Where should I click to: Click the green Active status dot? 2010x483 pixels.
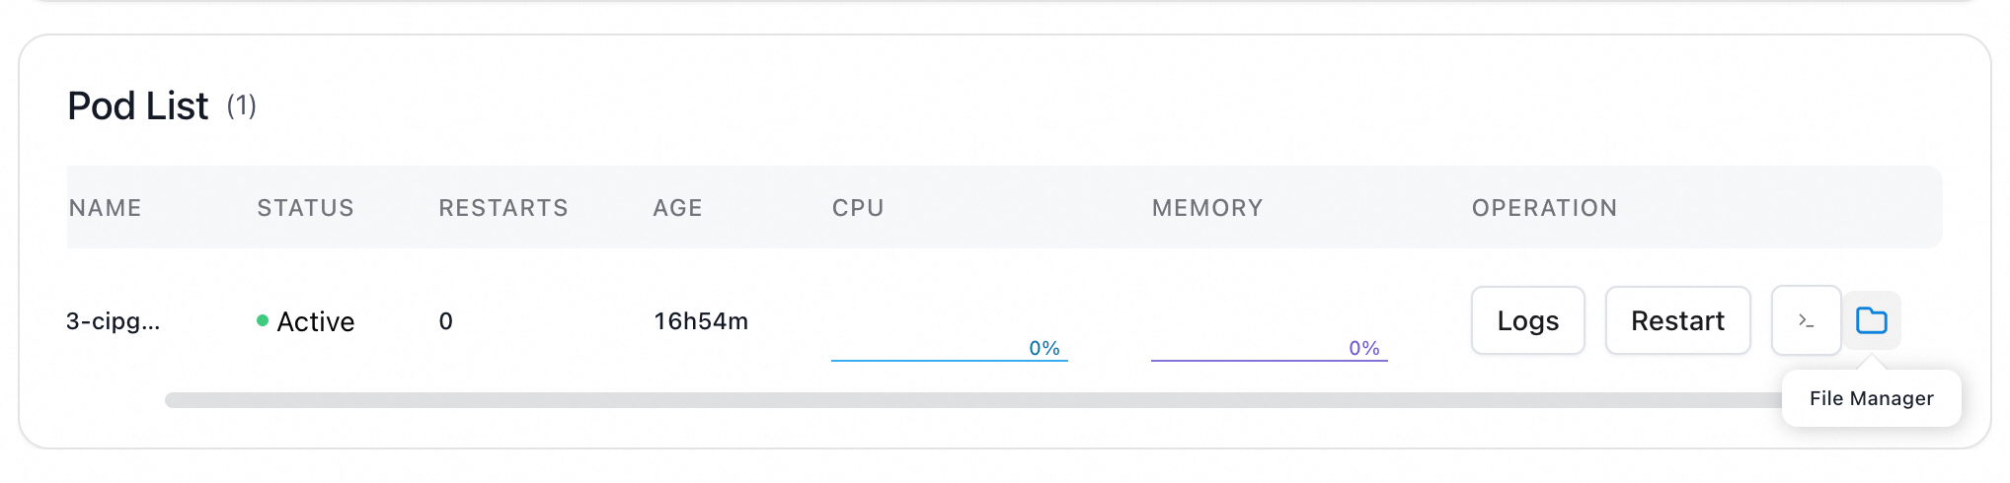(x=263, y=320)
